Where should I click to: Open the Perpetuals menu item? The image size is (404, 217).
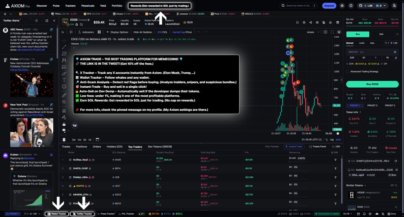[x=88, y=6]
